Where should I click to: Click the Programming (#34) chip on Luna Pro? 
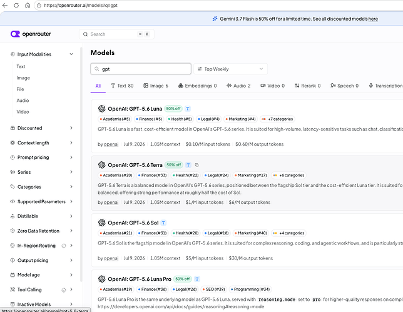(250, 289)
